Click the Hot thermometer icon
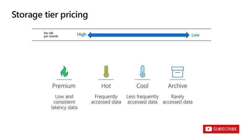 [x=106, y=72]
